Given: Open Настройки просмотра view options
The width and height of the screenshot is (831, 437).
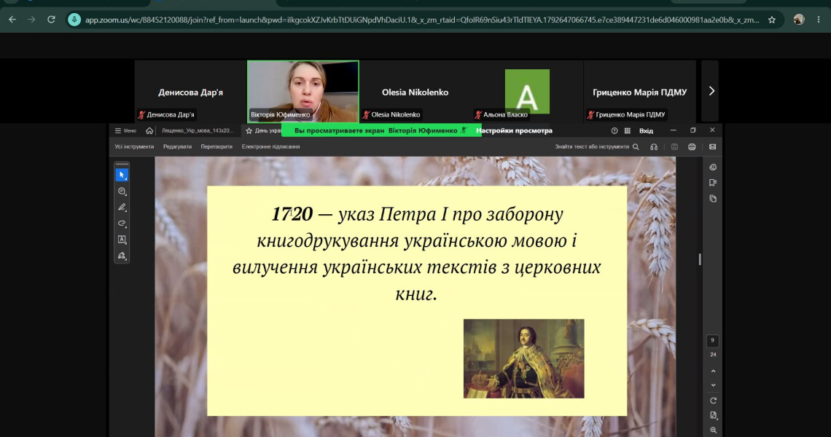Looking at the screenshot, I should (x=514, y=130).
